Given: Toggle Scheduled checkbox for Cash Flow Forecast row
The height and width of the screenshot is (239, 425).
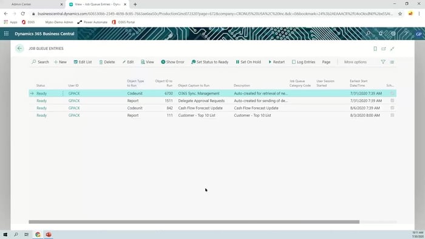Looking at the screenshot, I should coord(392,108).
